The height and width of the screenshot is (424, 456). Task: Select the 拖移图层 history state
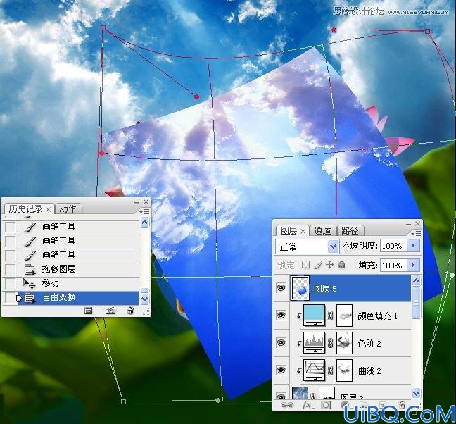pos(79,269)
